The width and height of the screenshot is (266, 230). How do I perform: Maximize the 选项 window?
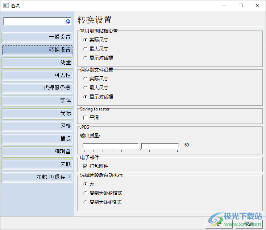pos(241,5)
